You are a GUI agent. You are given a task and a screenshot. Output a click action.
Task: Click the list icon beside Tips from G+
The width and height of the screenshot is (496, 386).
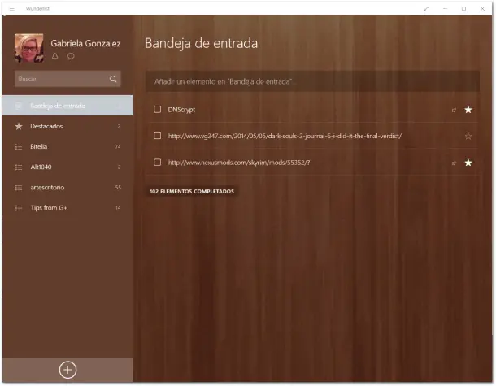[19, 208]
